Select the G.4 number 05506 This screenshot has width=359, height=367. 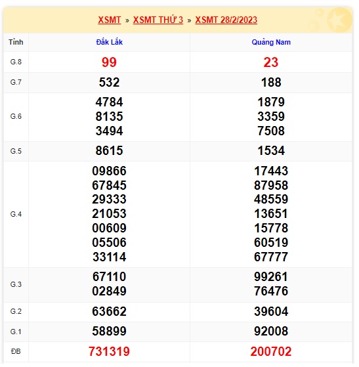point(110,242)
